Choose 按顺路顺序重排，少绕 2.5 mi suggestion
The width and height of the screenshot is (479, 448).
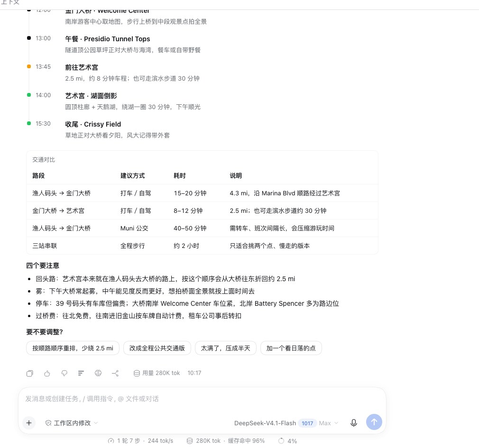pos(73,348)
